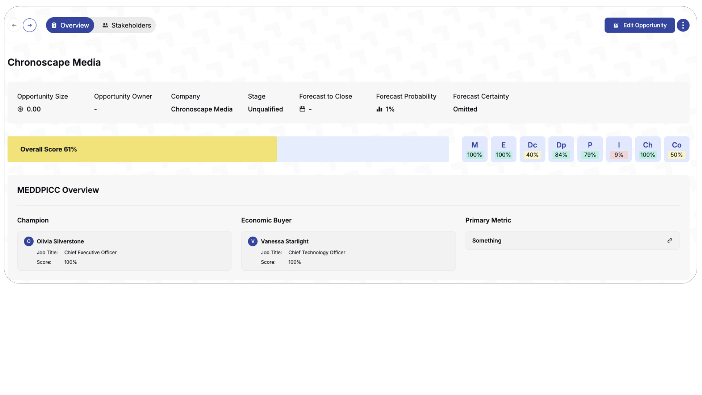Screen dimensions: 702x395
Task: Click the Champion section heading
Action: coord(33,220)
